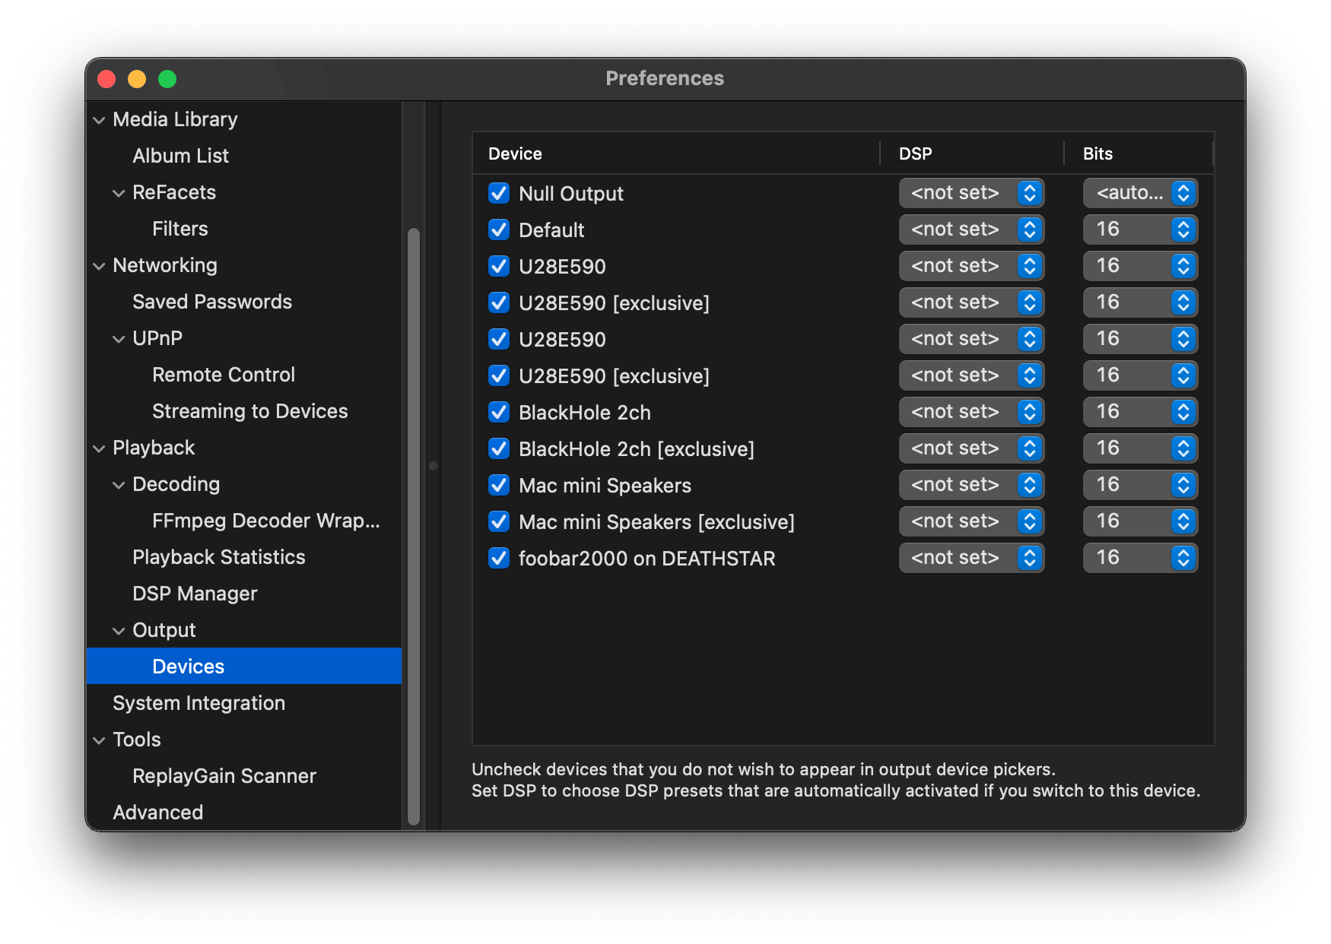Image resolution: width=1331 pixels, height=944 pixels.
Task: Change Bits for Mac mini Speakers
Action: [x=1140, y=485]
